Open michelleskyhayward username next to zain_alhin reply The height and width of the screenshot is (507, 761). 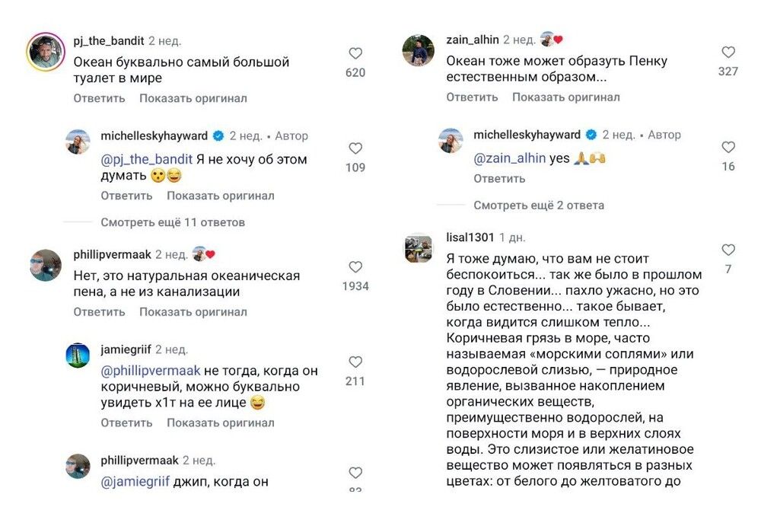[x=527, y=135]
